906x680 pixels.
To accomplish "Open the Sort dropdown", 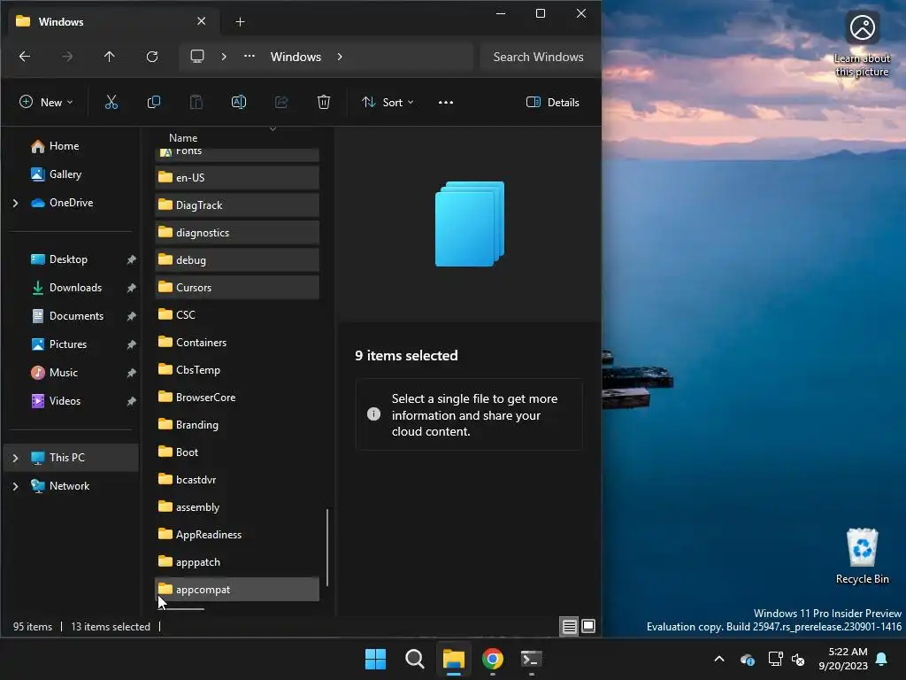I will pos(388,103).
